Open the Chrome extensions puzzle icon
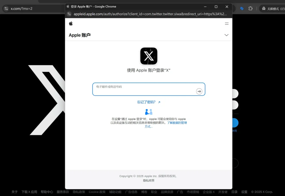The height and width of the screenshot is (196, 285). click(250, 9)
